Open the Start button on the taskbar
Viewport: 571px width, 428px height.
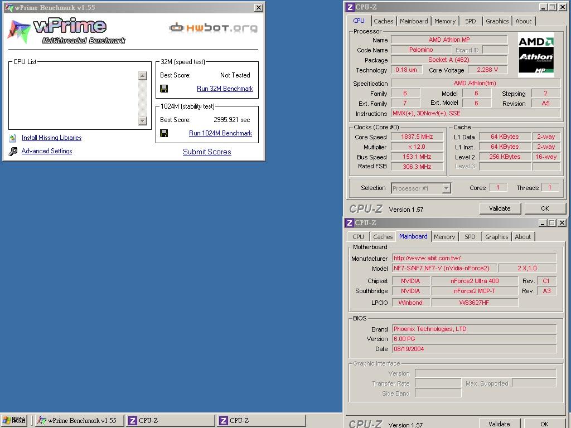click(14, 420)
